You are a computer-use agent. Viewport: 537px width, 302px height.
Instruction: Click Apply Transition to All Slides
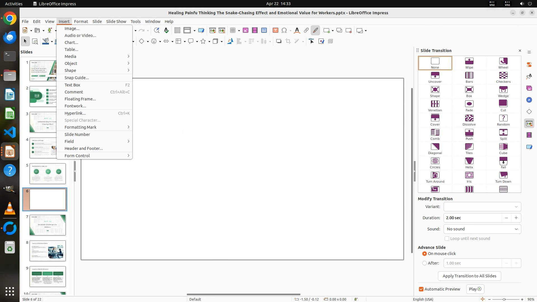point(469,276)
